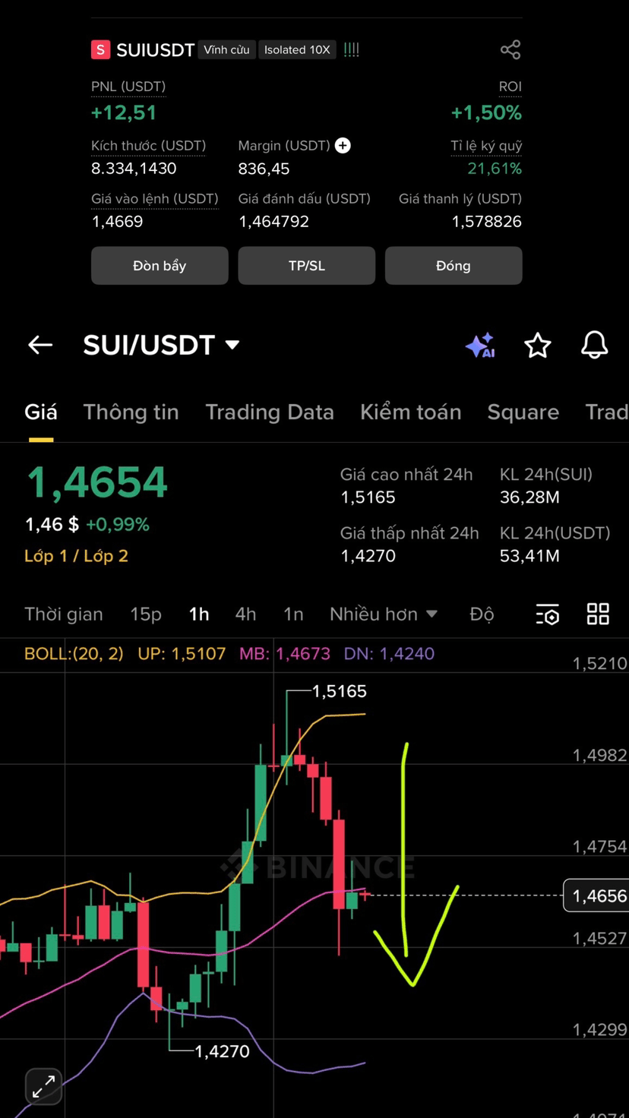Open the chart layout grid icon
Viewport: 629px width, 1118px height.
(599, 614)
